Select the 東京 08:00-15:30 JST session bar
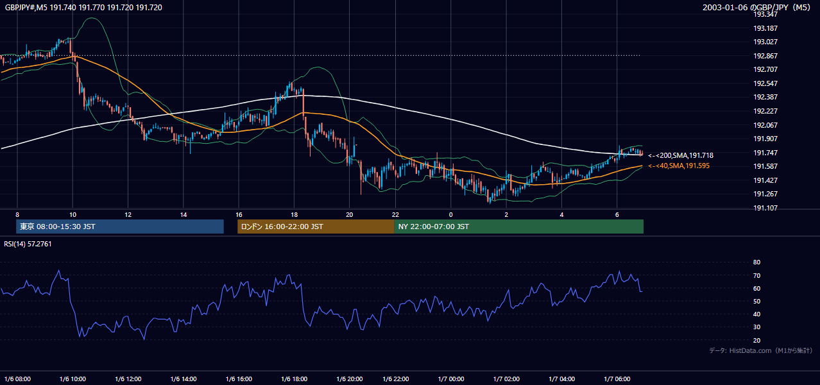Image resolution: width=820 pixels, height=385 pixels. tap(120, 227)
